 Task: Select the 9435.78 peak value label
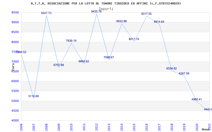[96, 11]
